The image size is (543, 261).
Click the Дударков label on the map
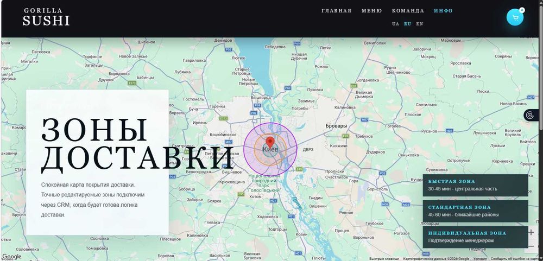[x=375, y=151]
